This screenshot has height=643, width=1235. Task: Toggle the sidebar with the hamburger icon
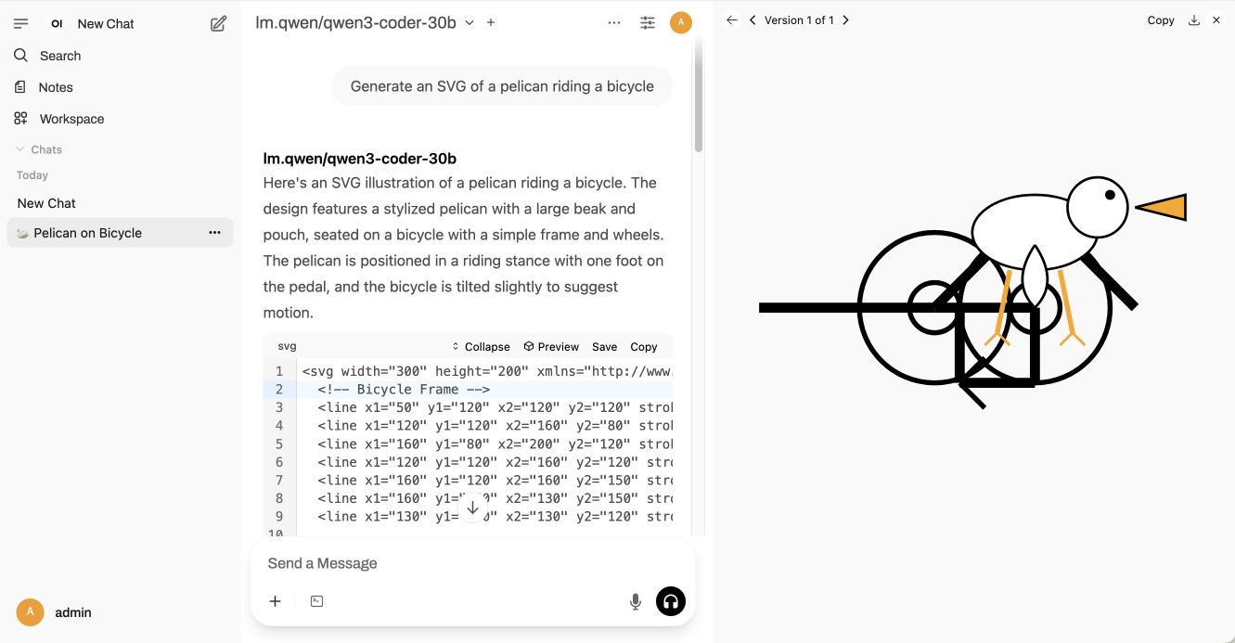point(19,23)
